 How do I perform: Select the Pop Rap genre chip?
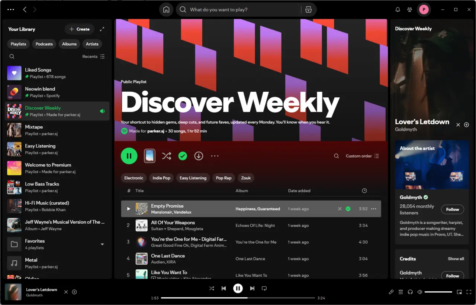point(223,178)
